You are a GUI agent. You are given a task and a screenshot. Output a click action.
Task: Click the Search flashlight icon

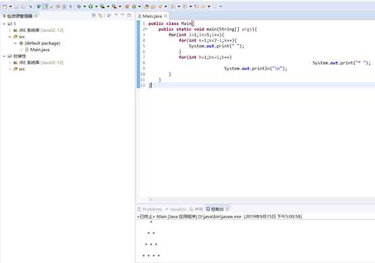(x=160, y=7)
